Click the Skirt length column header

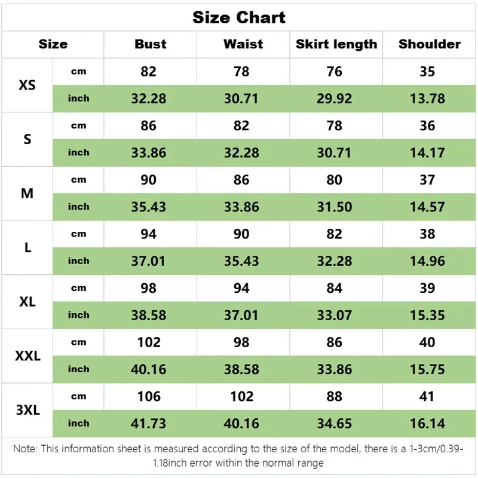click(x=336, y=44)
